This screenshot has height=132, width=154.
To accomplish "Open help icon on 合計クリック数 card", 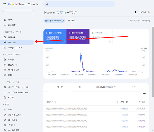I will coord(64,41).
